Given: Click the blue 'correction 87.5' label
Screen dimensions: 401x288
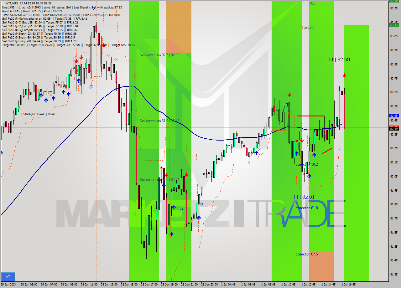Looking at the screenshot, I should click(x=307, y=254).
